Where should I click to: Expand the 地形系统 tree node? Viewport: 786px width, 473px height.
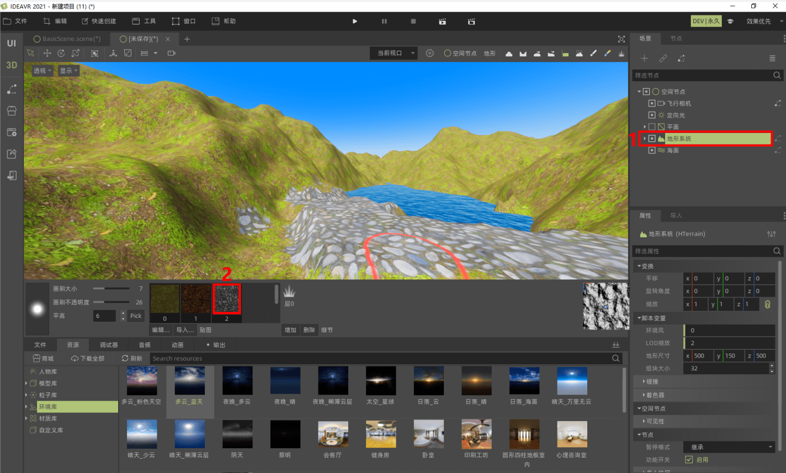[x=645, y=139]
